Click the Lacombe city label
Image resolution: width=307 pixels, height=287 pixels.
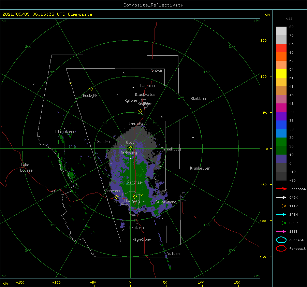pos(147,86)
